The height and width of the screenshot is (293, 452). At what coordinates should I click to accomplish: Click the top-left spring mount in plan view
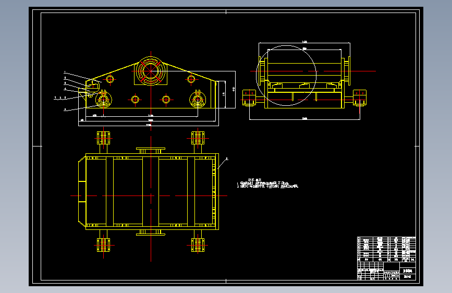104,138
